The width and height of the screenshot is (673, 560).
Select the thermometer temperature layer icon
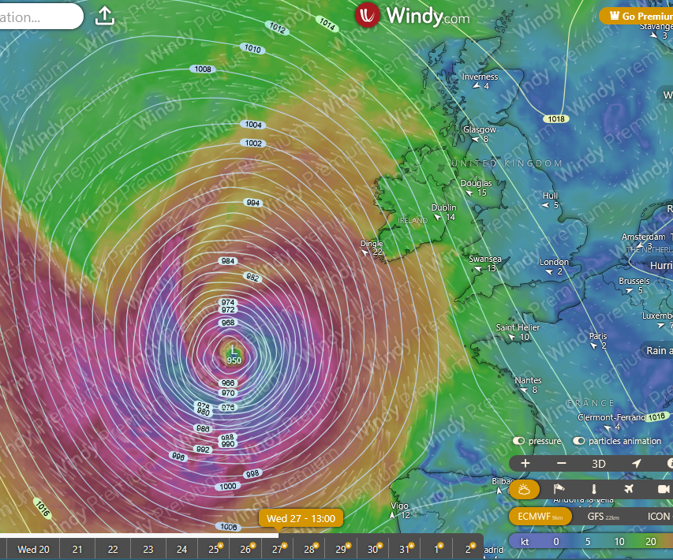click(594, 490)
